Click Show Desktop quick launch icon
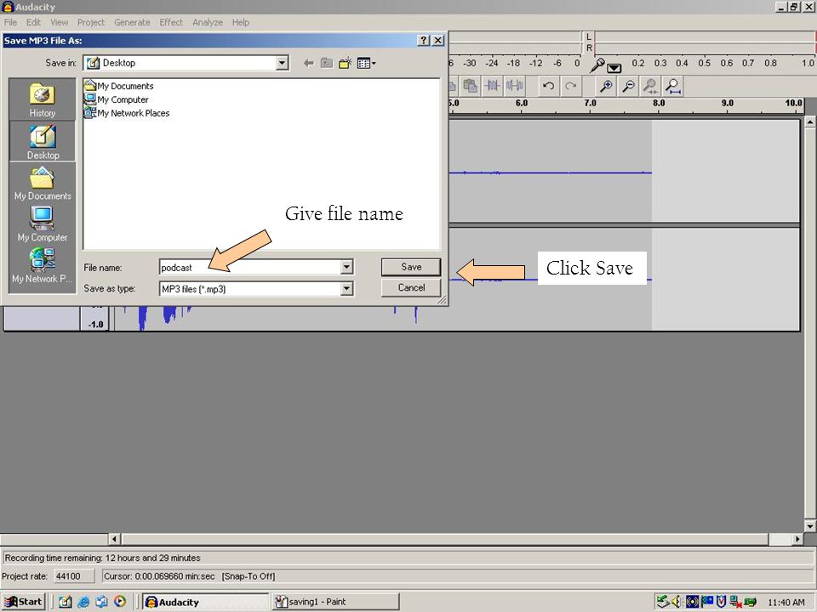 (66, 602)
